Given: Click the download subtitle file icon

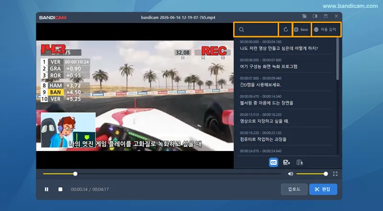Looking at the screenshot, I should pos(300,163).
